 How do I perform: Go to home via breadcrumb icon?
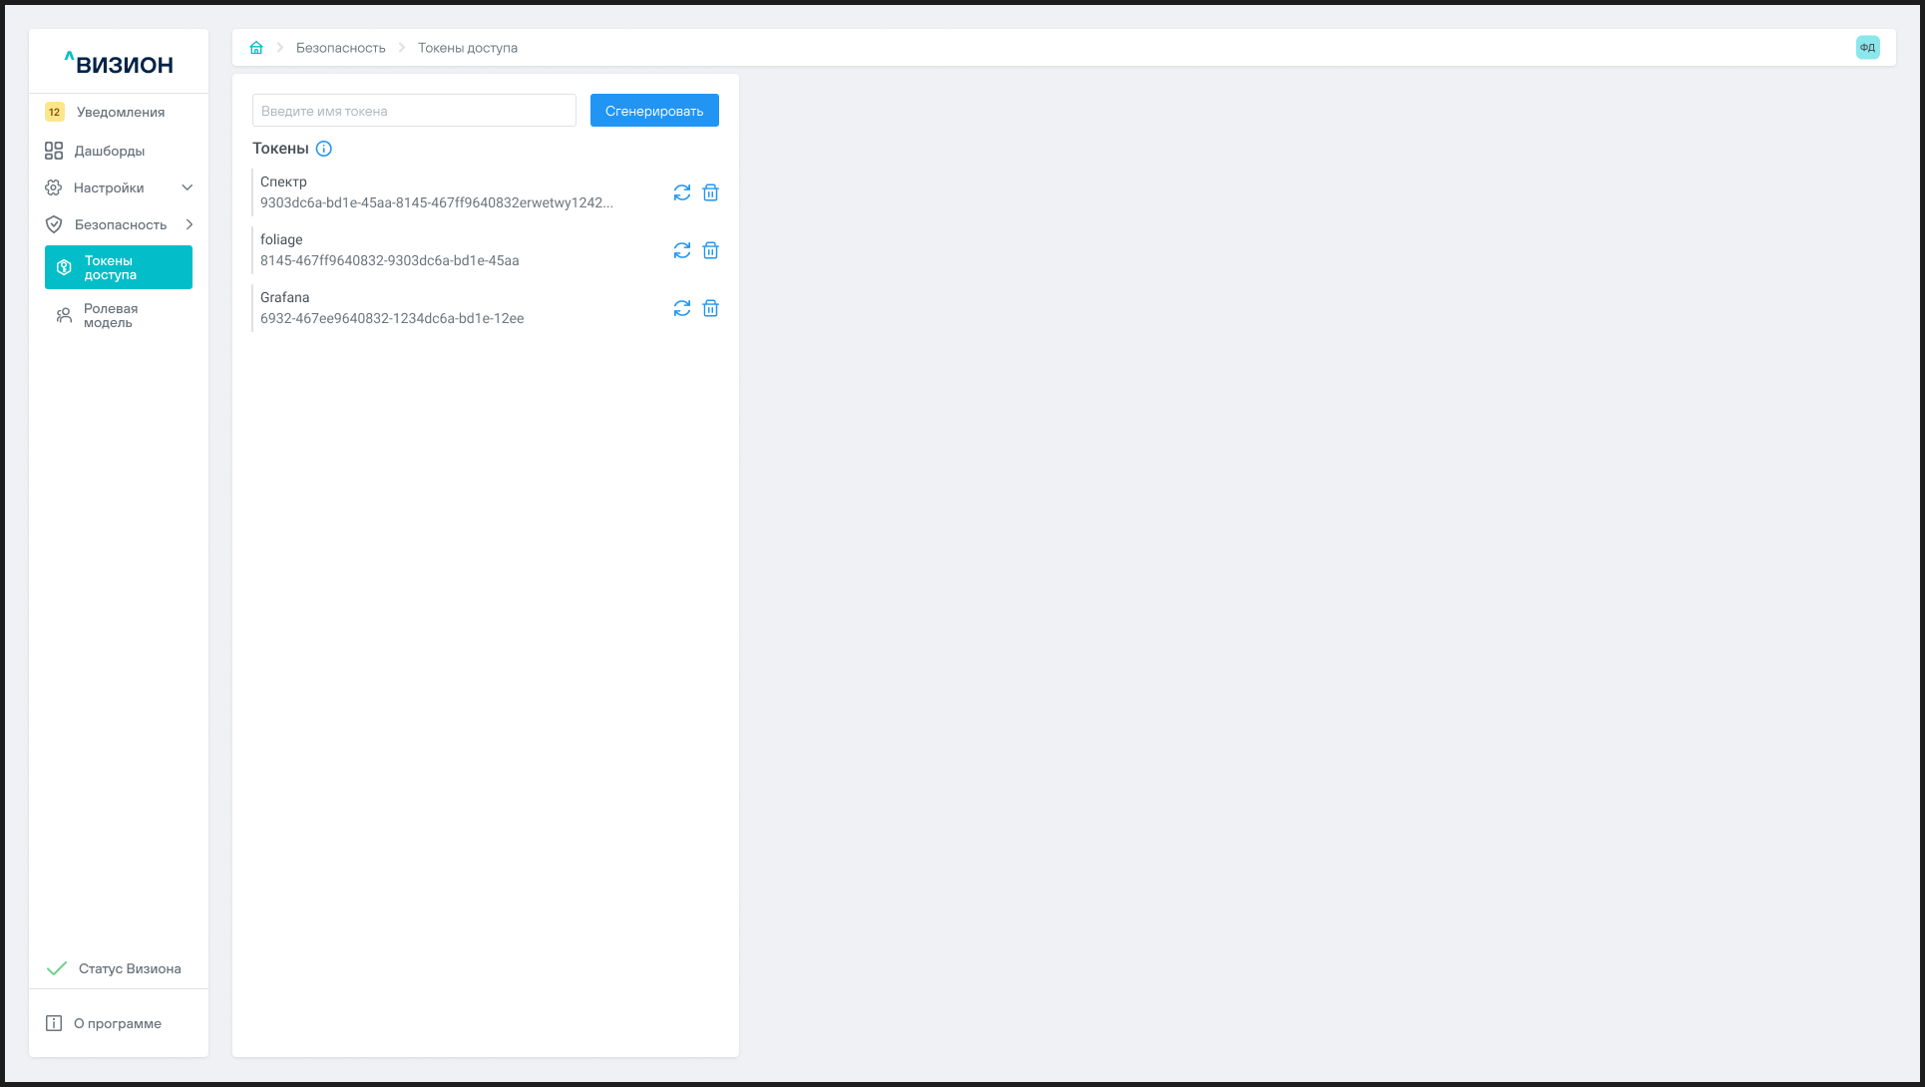(256, 48)
